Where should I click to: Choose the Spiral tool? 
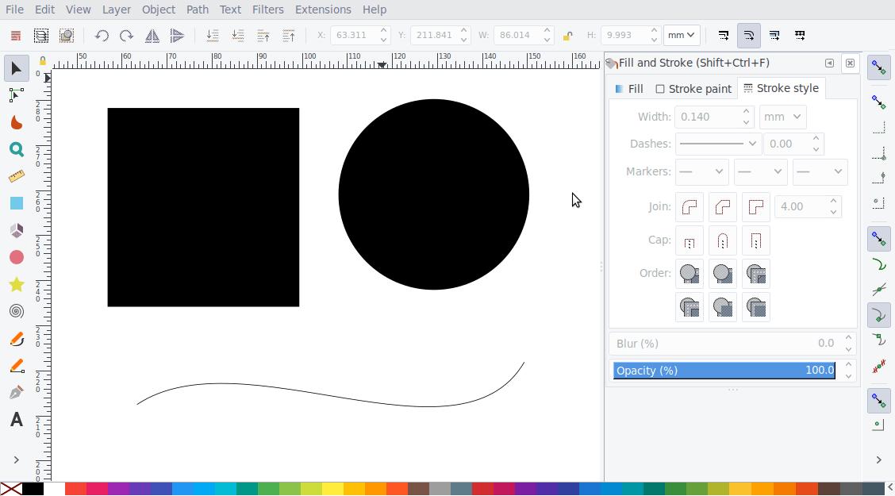tap(16, 311)
